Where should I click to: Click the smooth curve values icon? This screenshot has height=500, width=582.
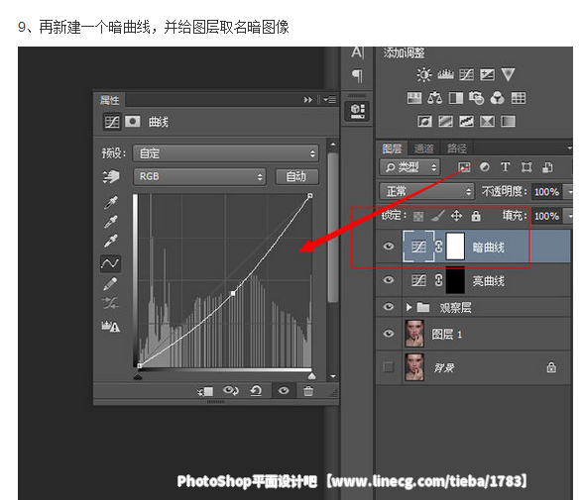111,303
